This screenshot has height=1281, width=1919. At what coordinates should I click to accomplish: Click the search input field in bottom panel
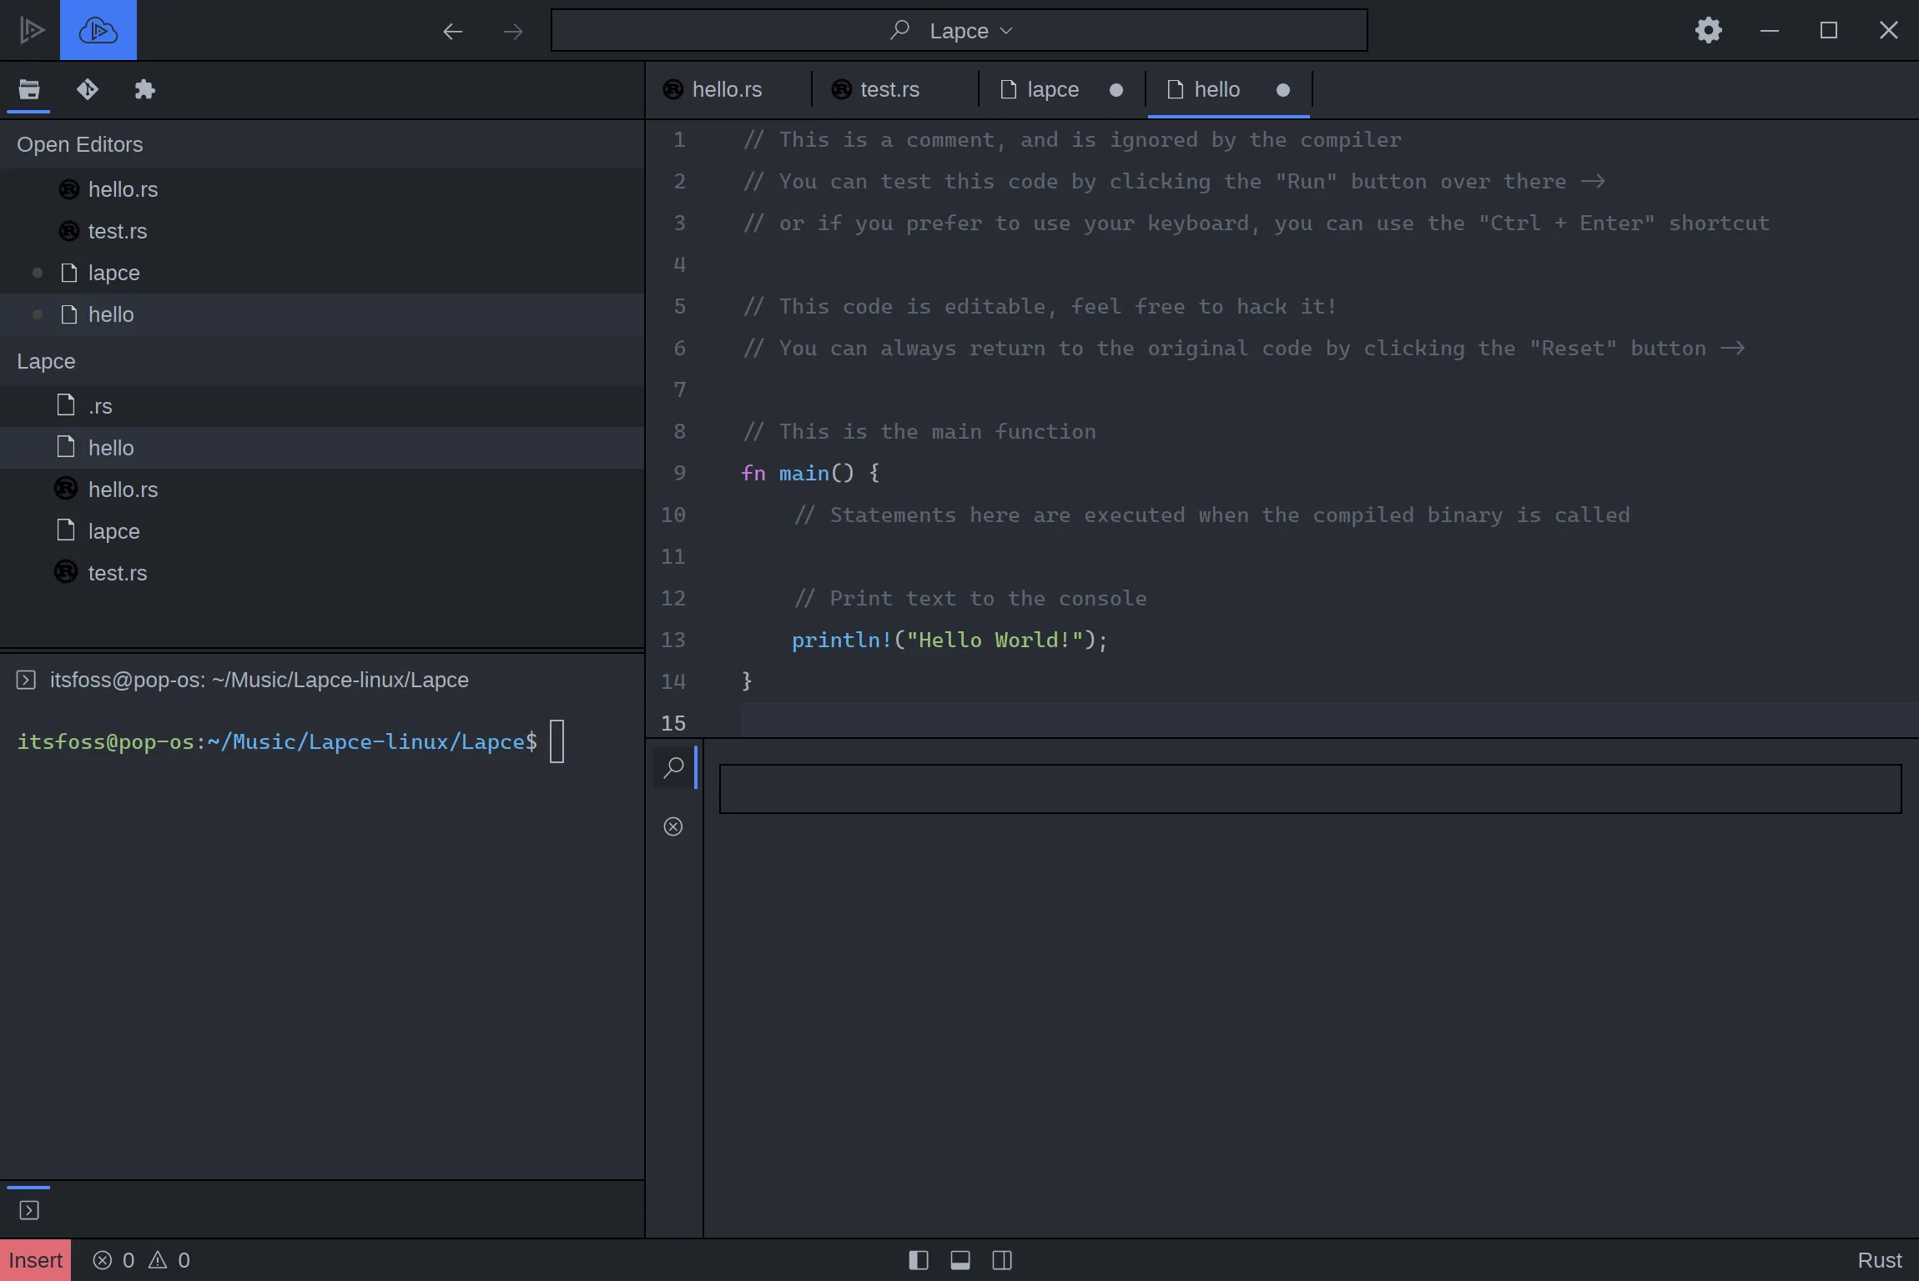1310,789
